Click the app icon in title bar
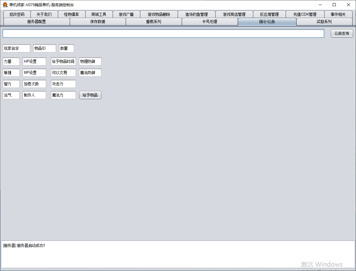The width and height of the screenshot is (356, 271). coord(5,5)
